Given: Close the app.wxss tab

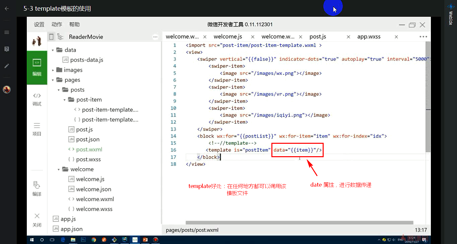Looking at the screenshot, I should point(396,37).
